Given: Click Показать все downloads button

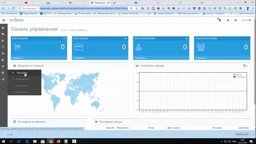Looking at the screenshot, I should pos(242,134).
